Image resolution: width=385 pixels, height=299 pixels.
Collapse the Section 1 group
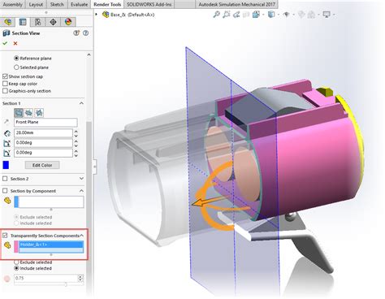81,103
